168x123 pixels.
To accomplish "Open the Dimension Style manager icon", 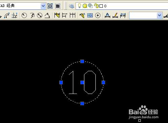I will coord(166,15).
